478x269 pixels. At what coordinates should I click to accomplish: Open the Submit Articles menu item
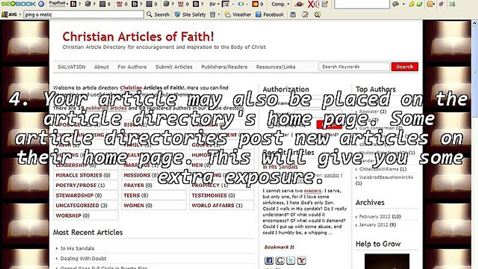tap(174, 67)
